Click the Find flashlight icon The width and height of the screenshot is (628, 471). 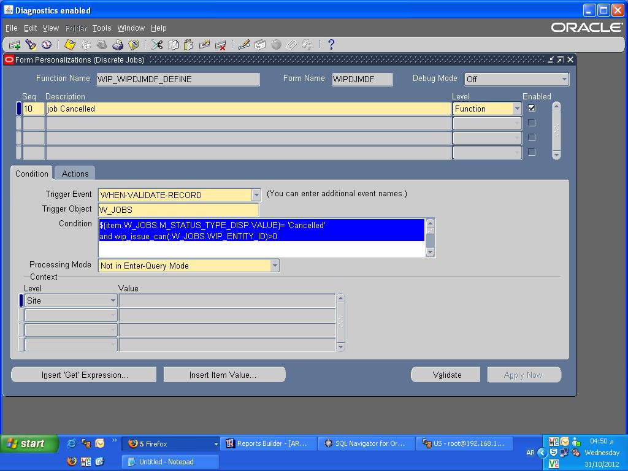point(31,44)
